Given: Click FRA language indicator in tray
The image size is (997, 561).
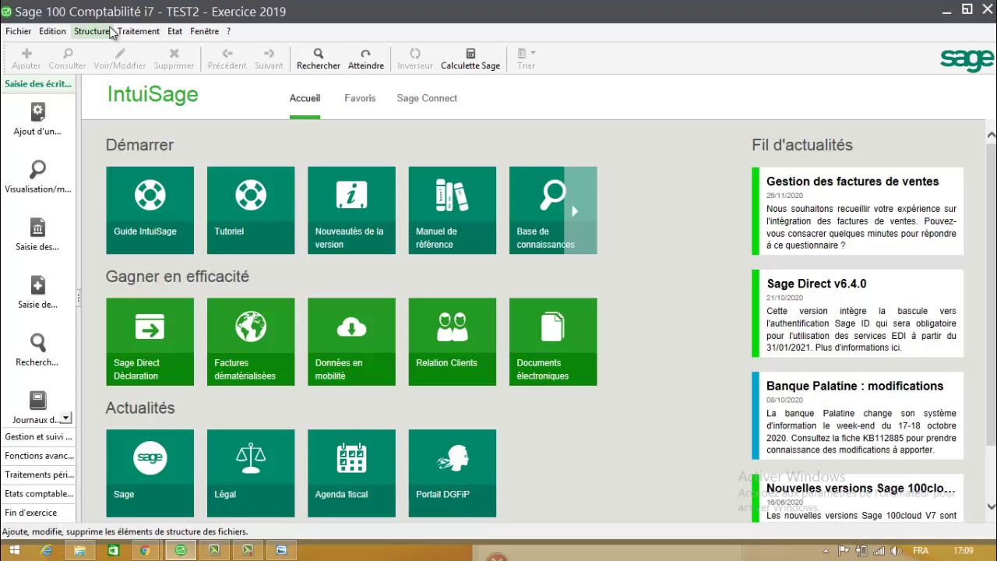Looking at the screenshot, I should coord(920,551).
